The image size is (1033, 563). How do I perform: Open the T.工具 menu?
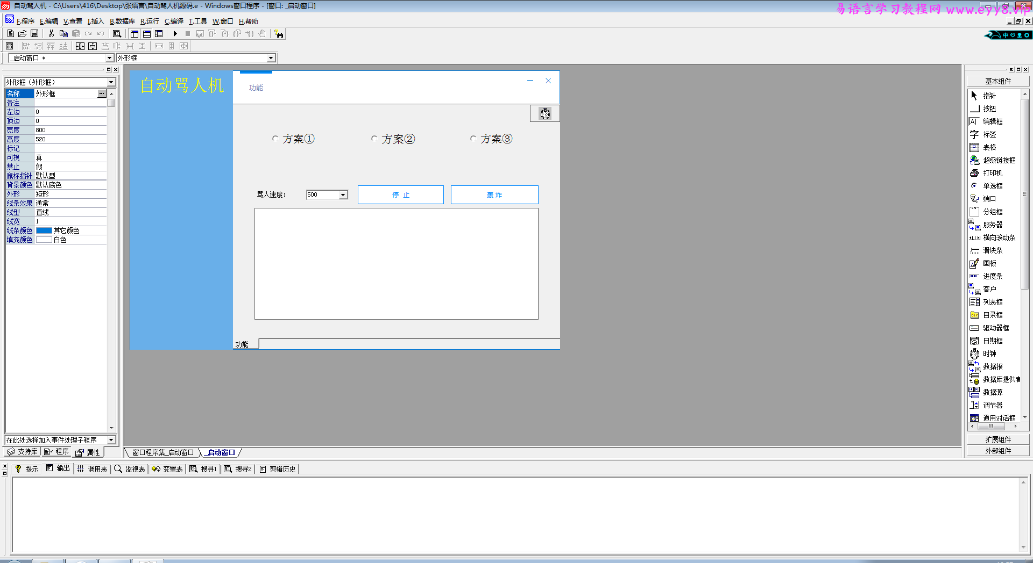(197, 21)
